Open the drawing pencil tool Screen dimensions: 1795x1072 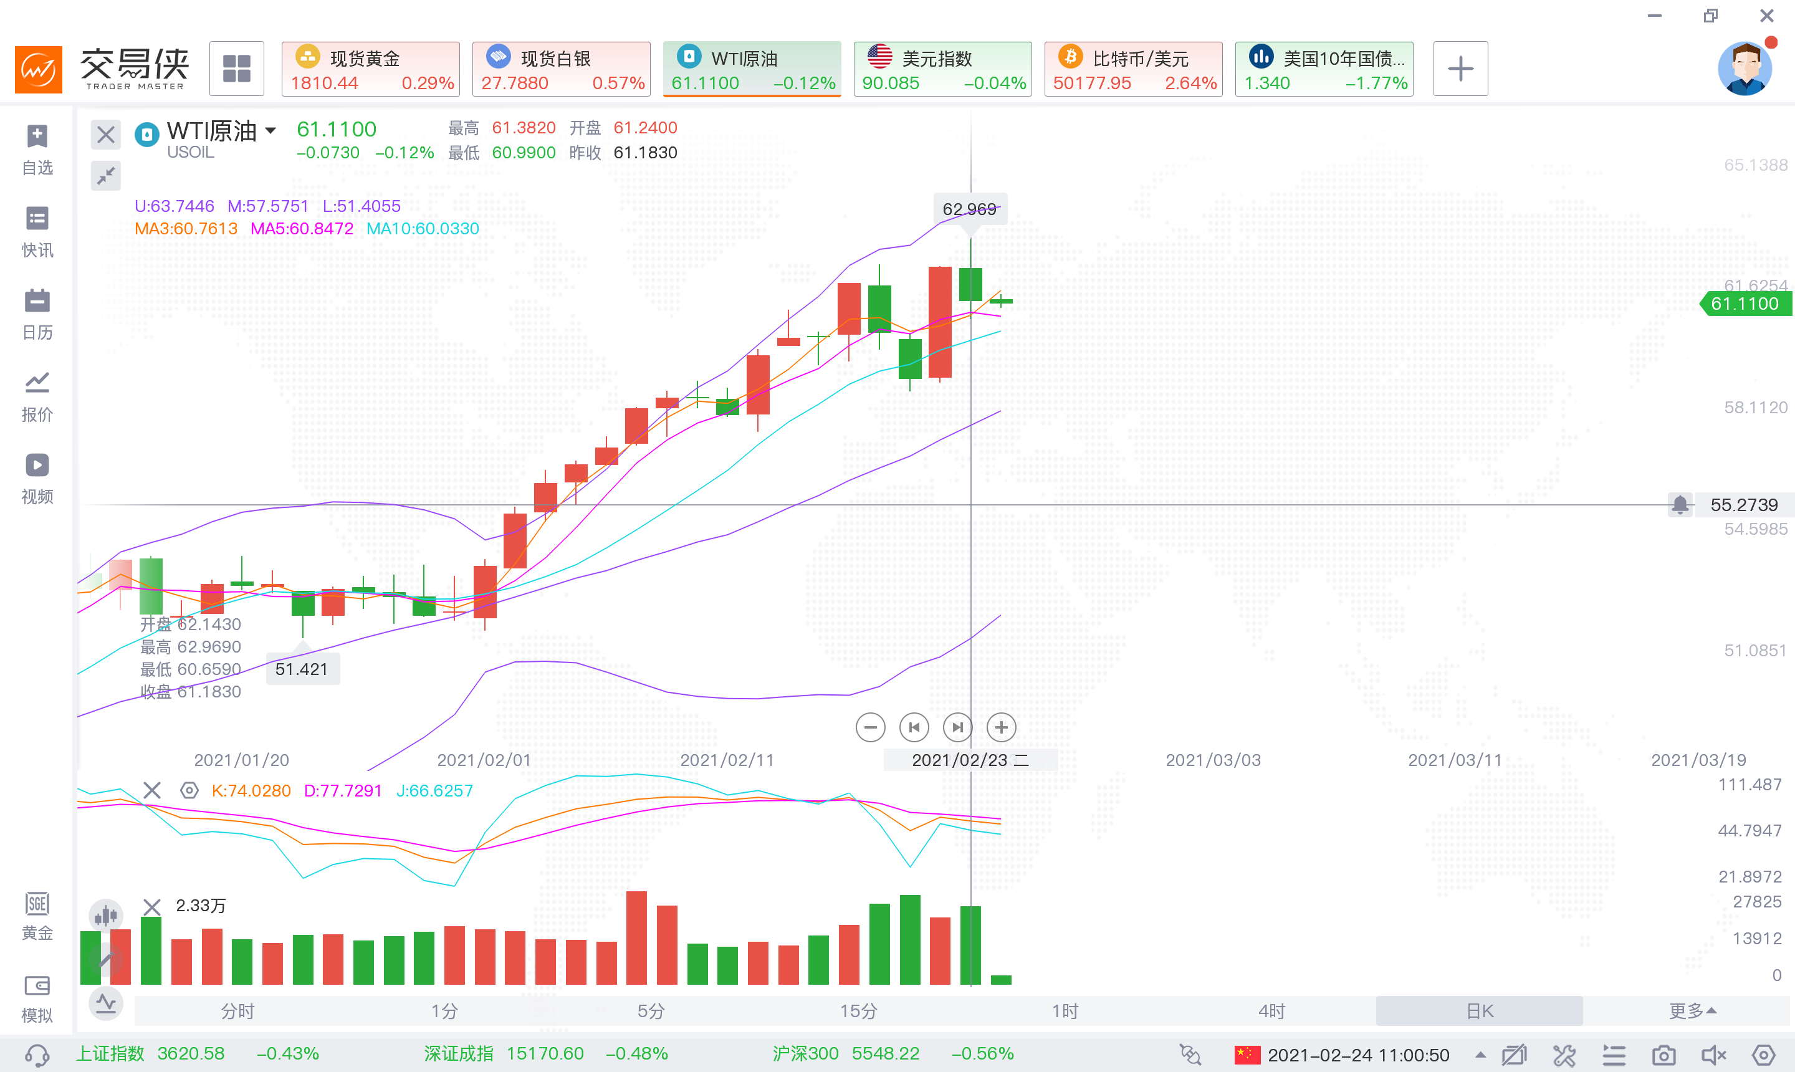tap(105, 959)
